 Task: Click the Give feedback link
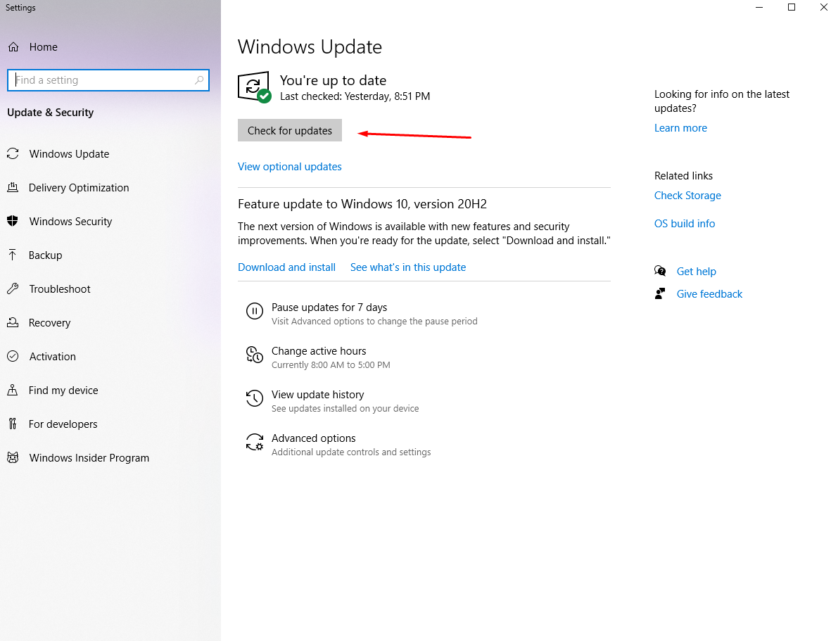point(710,294)
